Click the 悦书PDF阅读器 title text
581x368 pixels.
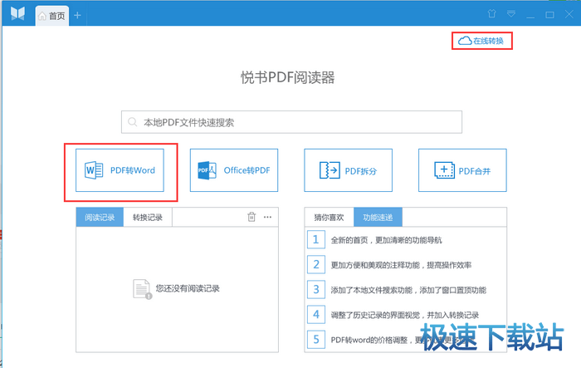[x=288, y=77]
